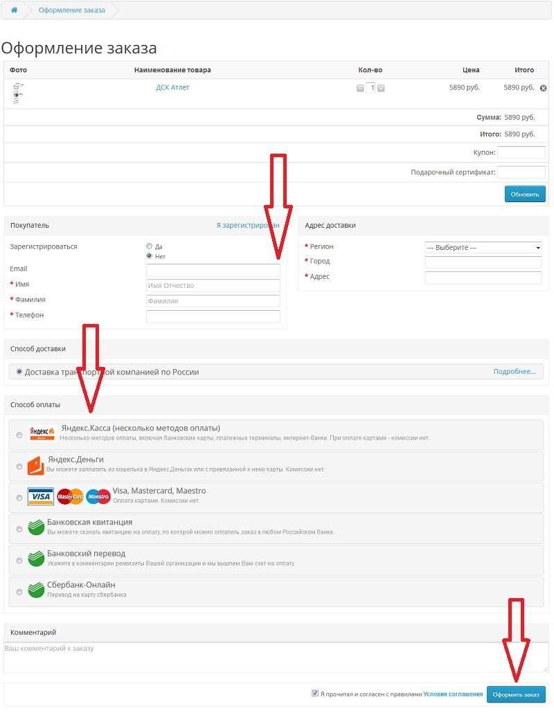Increase quantity with the plus icon
This screenshot has width=554, height=713.
point(381,88)
